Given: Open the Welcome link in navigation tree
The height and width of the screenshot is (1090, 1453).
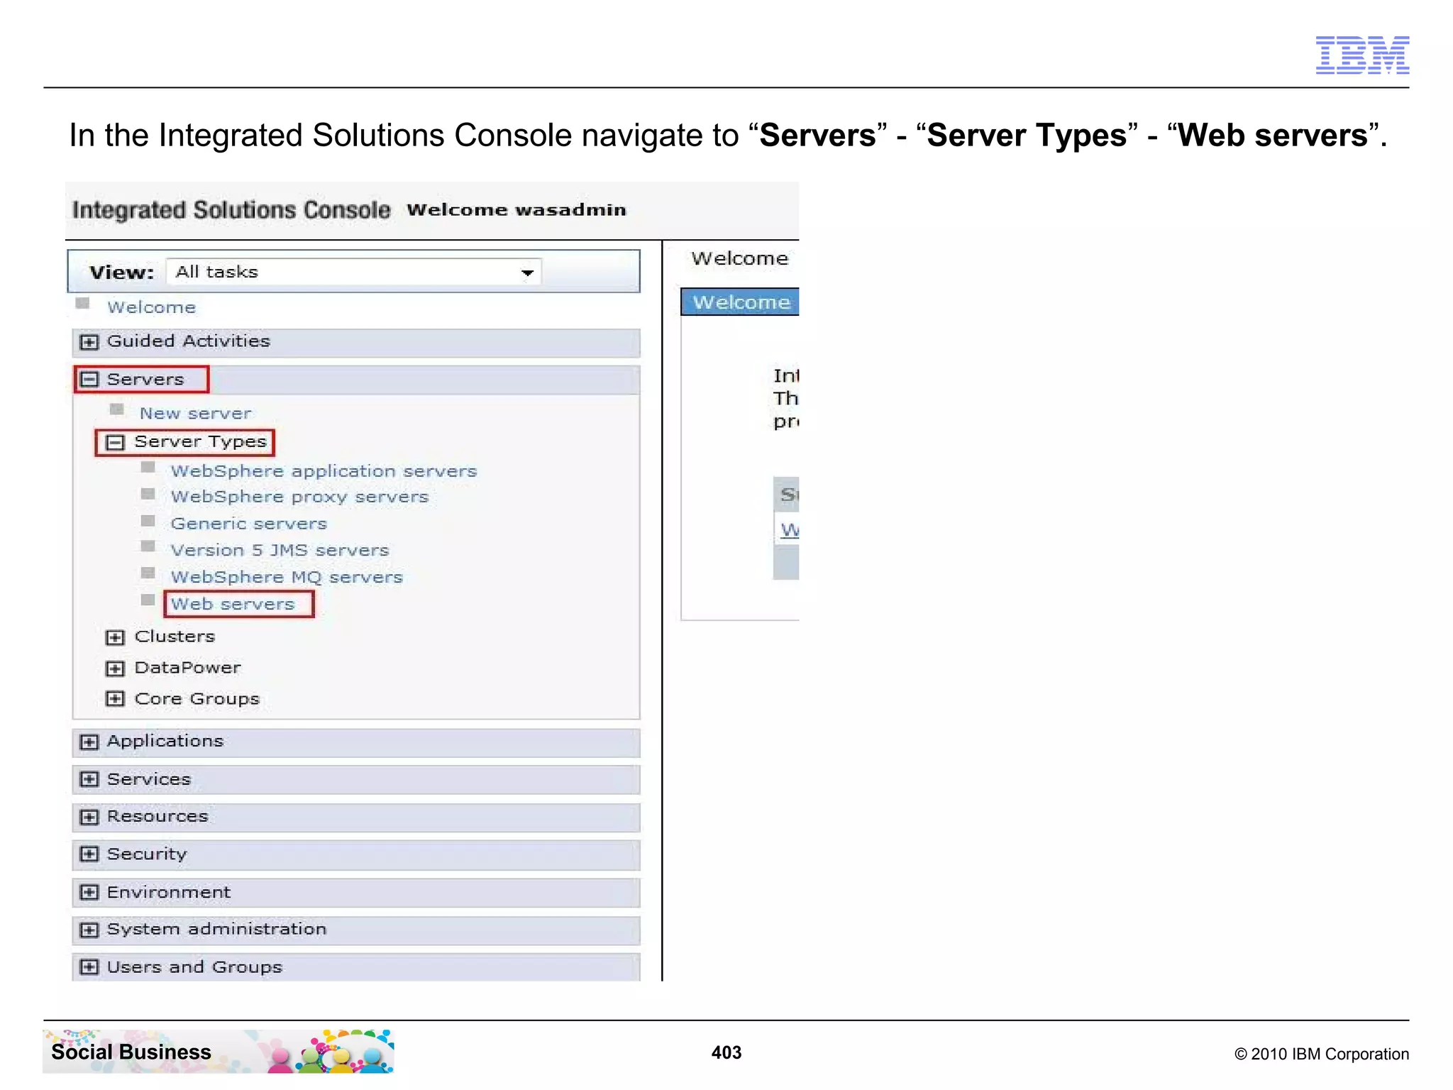Looking at the screenshot, I should [151, 307].
